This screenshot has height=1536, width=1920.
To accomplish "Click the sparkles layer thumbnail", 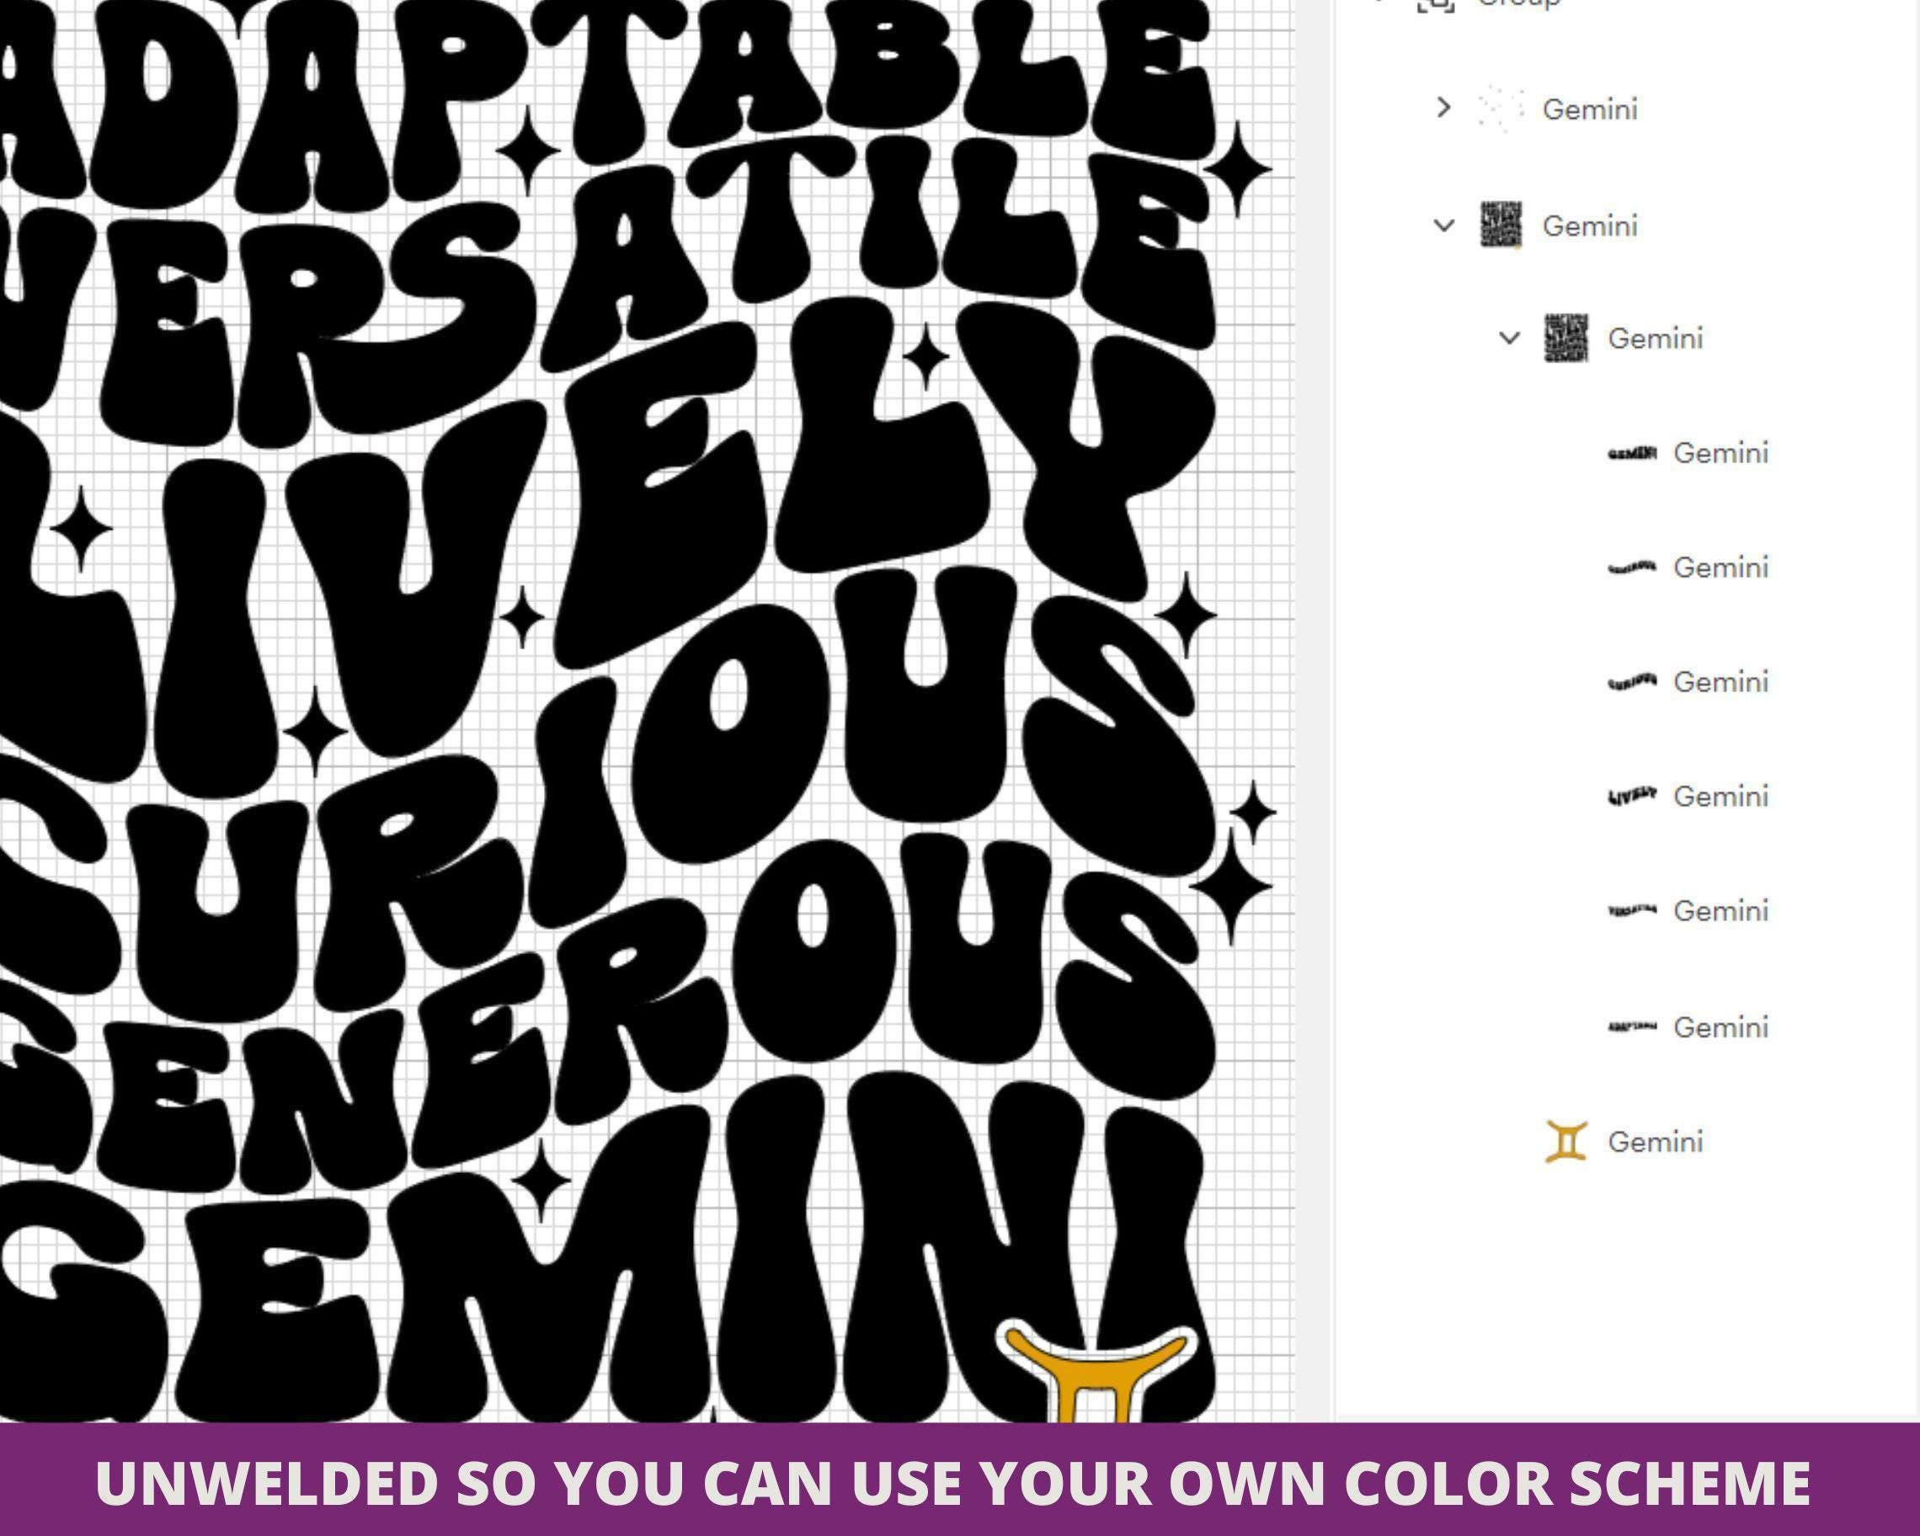I will pos(1501,109).
